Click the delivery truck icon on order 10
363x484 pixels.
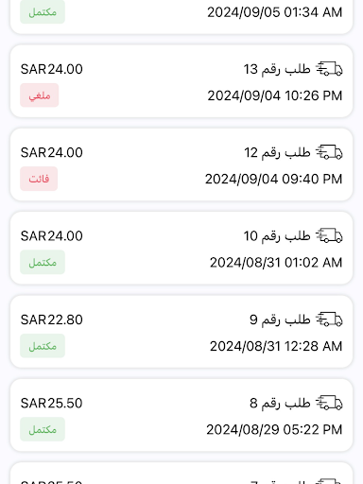tap(329, 235)
